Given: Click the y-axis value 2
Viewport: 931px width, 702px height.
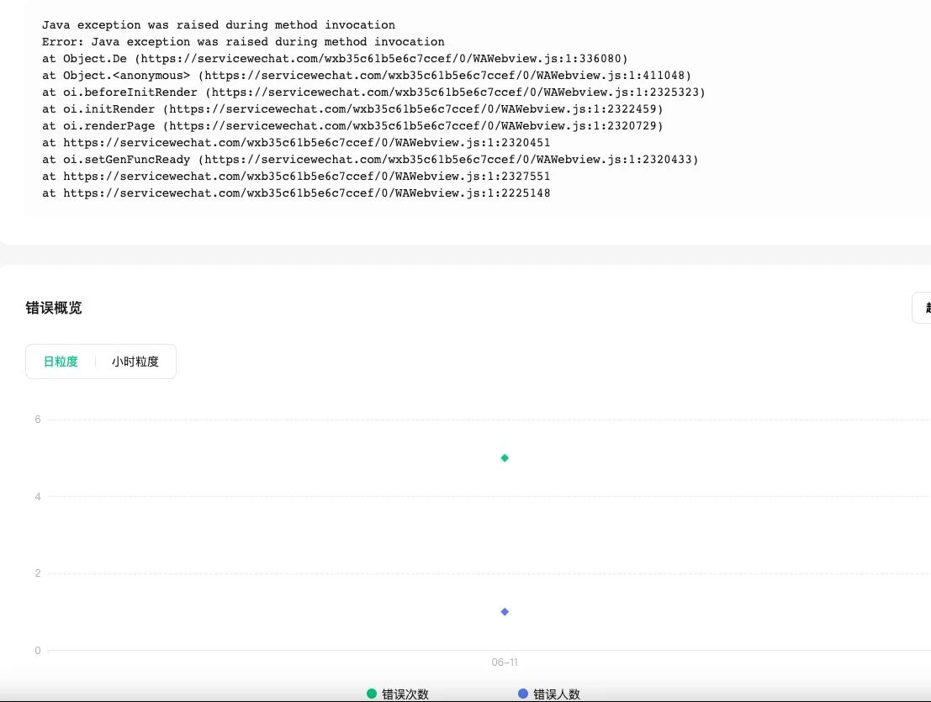Looking at the screenshot, I should click(37, 573).
